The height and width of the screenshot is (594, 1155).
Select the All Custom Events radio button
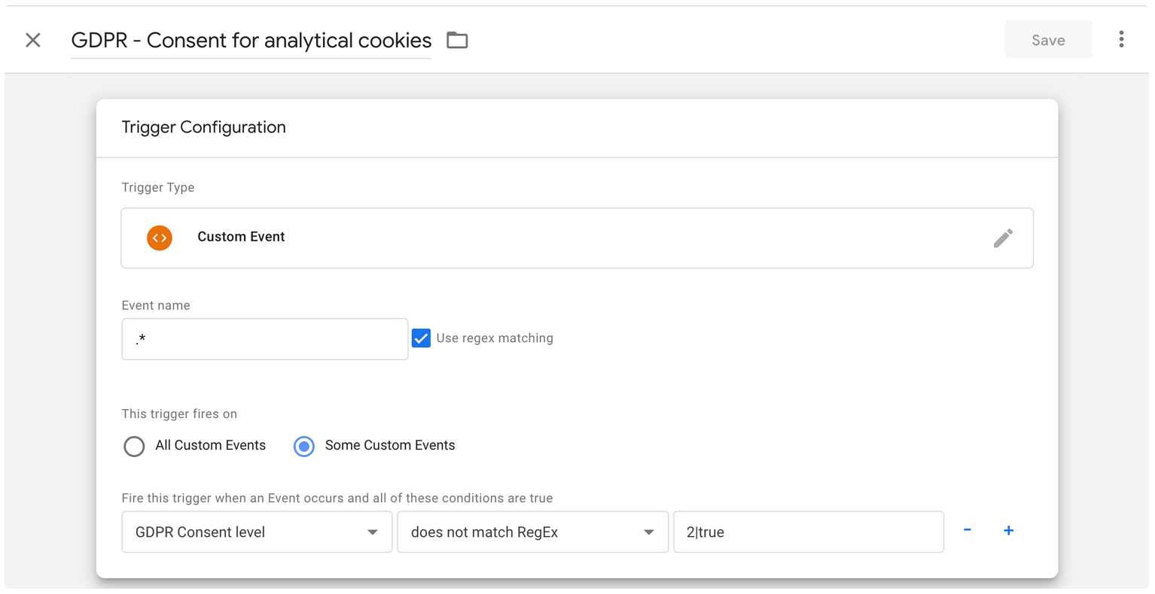[x=134, y=447]
